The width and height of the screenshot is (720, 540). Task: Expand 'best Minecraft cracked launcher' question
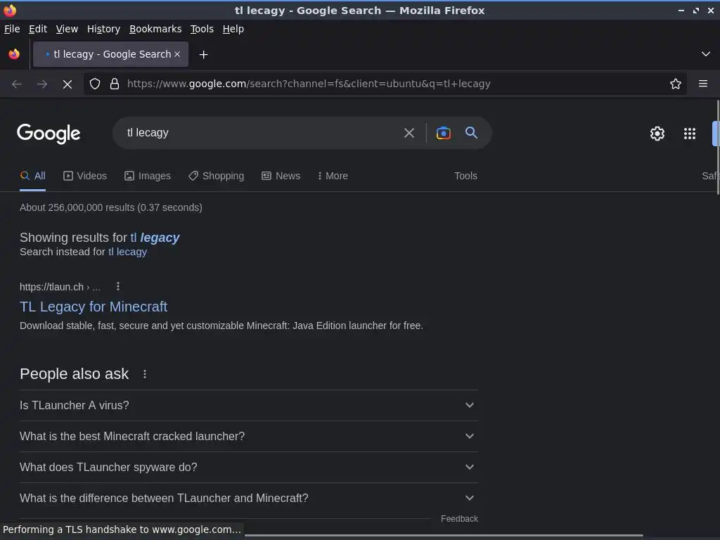pos(248,436)
